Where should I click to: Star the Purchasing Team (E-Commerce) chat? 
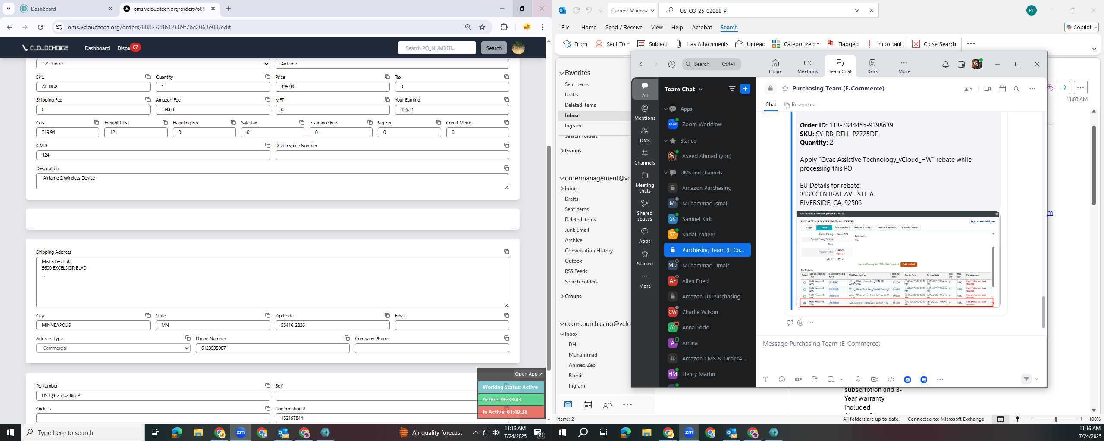pyautogui.click(x=785, y=89)
